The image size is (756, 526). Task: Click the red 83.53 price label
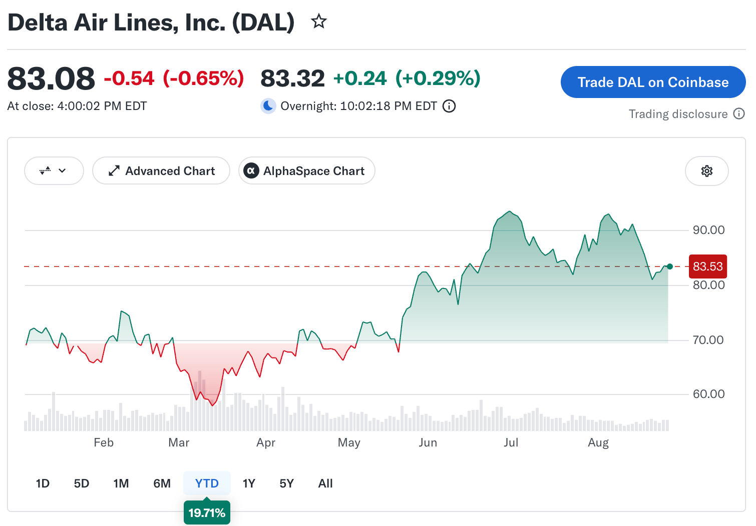click(708, 266)
